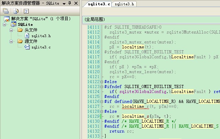Viewport: 220px width, 139px height.
Task: Collapse the #ifndef block at line 14123
Action: coord(102,87)
